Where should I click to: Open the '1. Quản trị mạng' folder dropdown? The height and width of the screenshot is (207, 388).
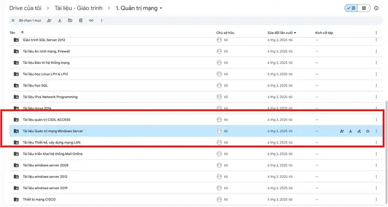click(139, 8)
